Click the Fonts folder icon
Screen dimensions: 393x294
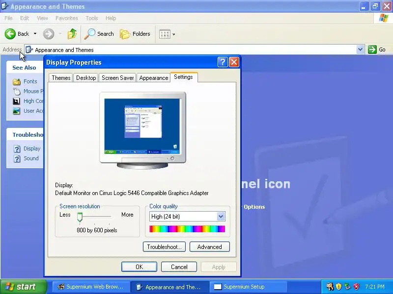click(x=17, y=82)
